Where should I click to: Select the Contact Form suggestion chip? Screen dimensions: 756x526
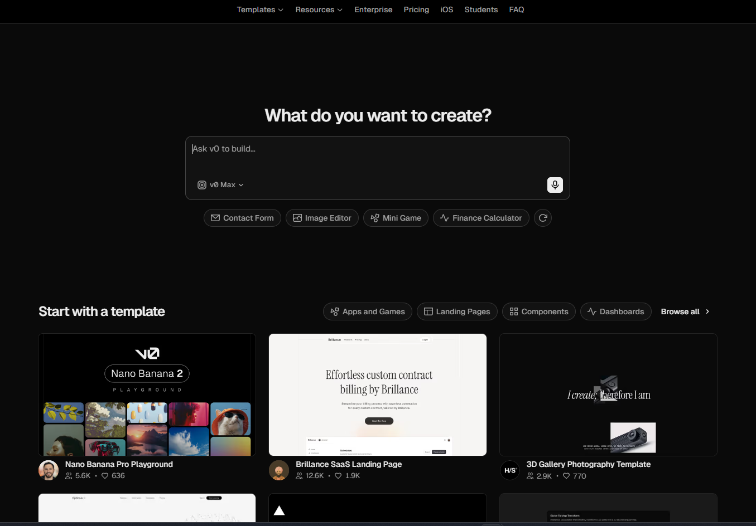(x=242, y=218)
